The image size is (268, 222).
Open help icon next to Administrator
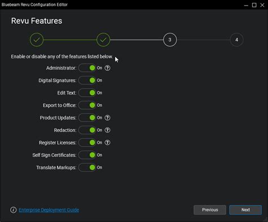click(107, 68)
